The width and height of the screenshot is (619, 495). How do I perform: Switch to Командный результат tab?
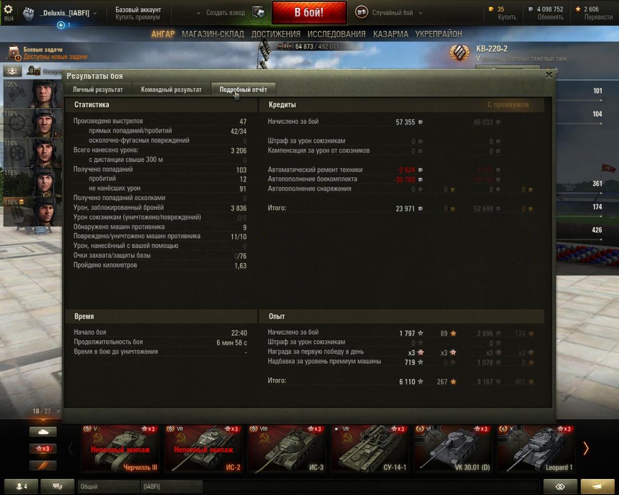pos(171,89)
